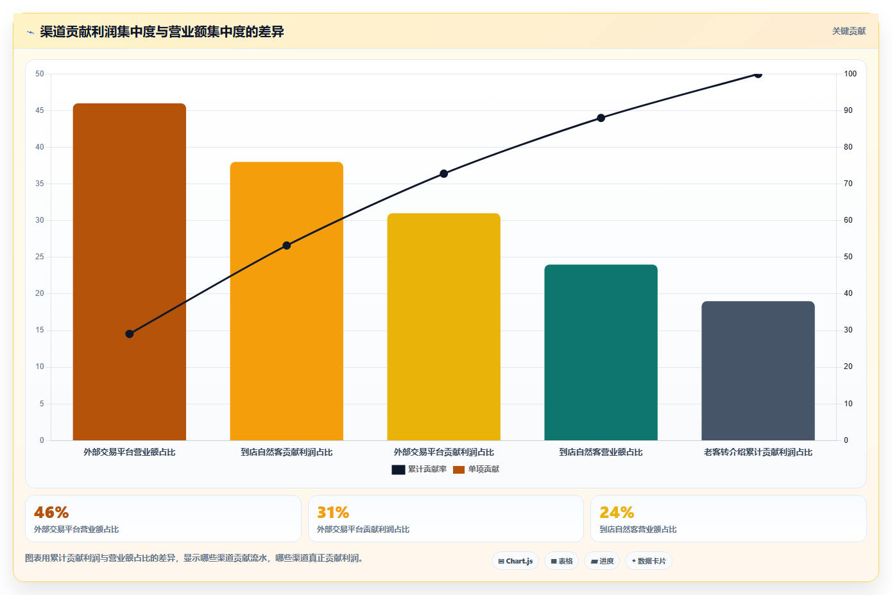The width and height of the screenshot is (892, 595).
Task: Click the 数据卡片 tag star icon
Action: 633,561
